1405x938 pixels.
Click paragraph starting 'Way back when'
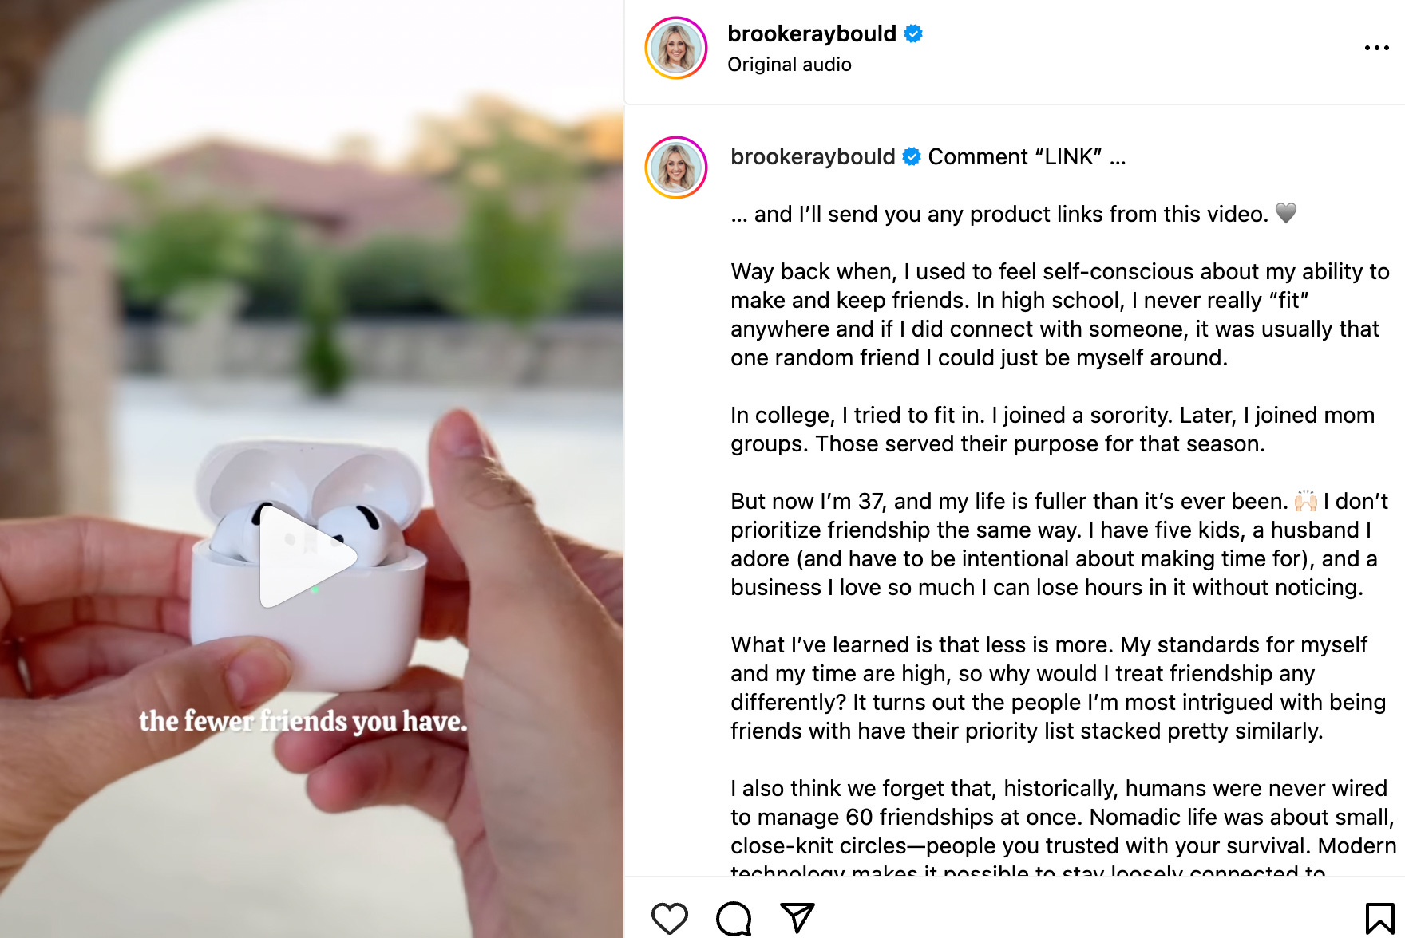[x=1060, y=314]
